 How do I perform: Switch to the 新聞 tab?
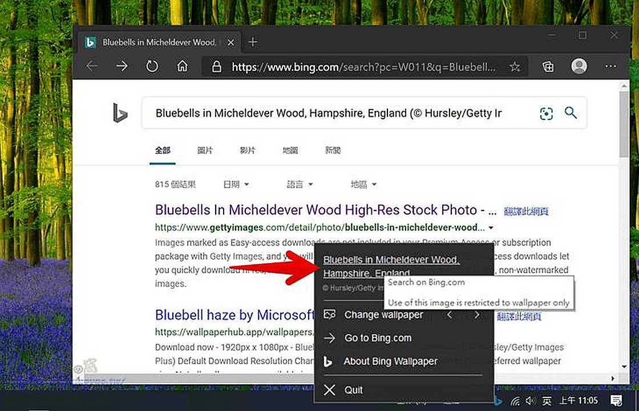tap(333, 150)
